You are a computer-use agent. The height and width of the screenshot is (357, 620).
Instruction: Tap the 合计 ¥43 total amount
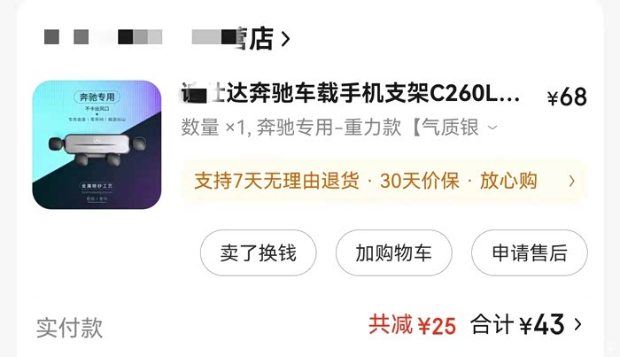pos(517,324)
